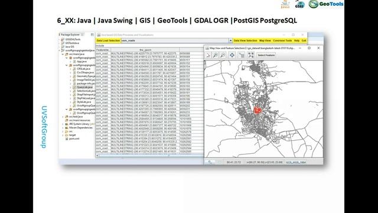
Task: Click the Package Explorer tab
Action: (71, 34)
